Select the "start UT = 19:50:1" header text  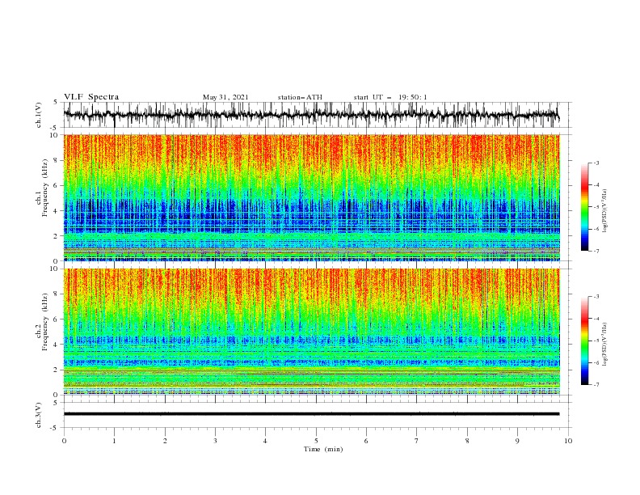[390, 97]
